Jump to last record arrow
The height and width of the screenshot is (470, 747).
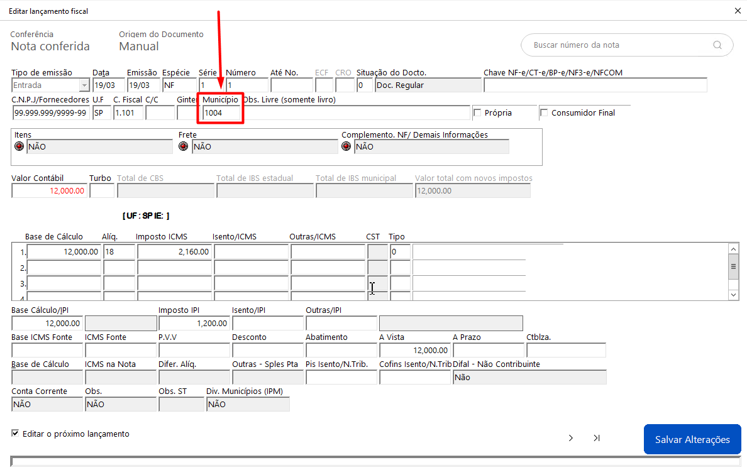pyautogui.click(x=597, y=438)
